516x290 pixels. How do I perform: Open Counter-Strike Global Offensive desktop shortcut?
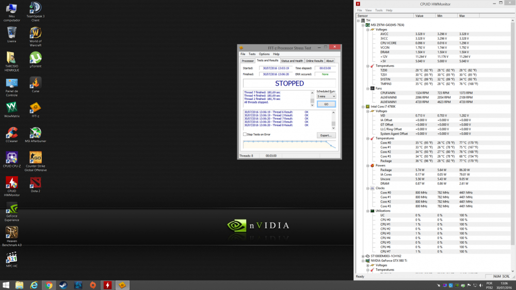pyautogui.click(x=35, y=157)
